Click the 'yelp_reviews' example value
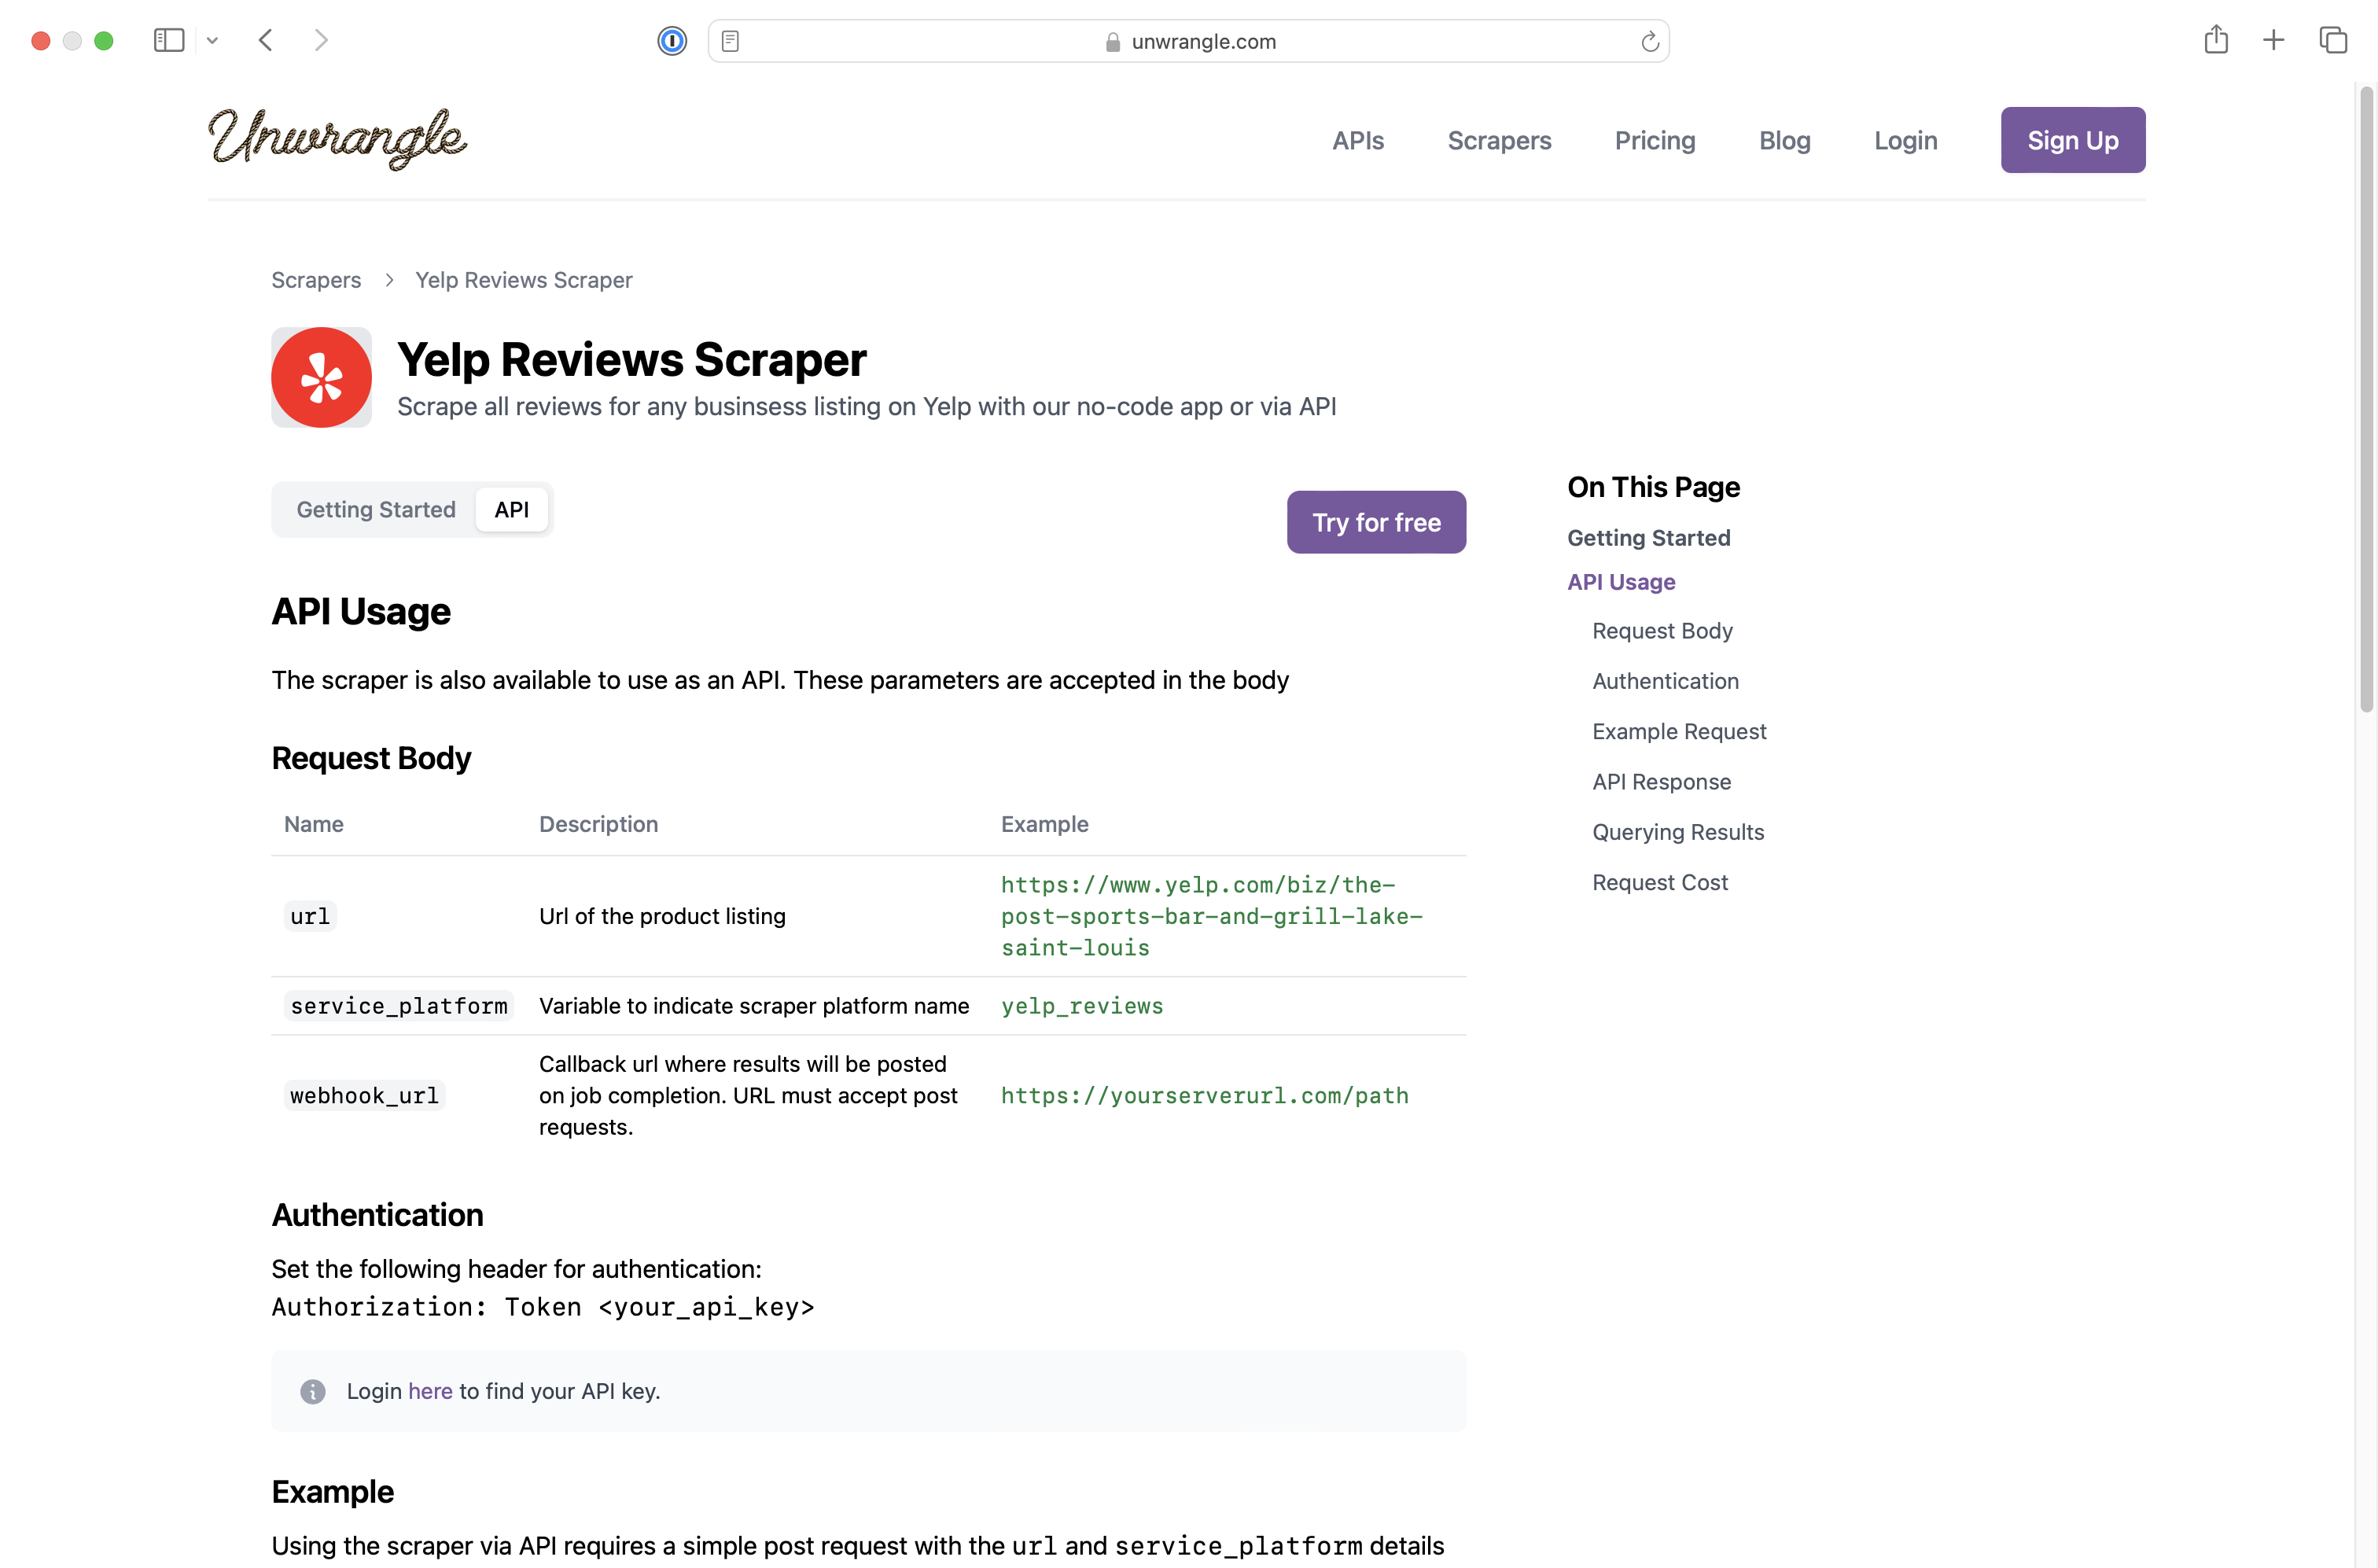 coord(1082,1006)
